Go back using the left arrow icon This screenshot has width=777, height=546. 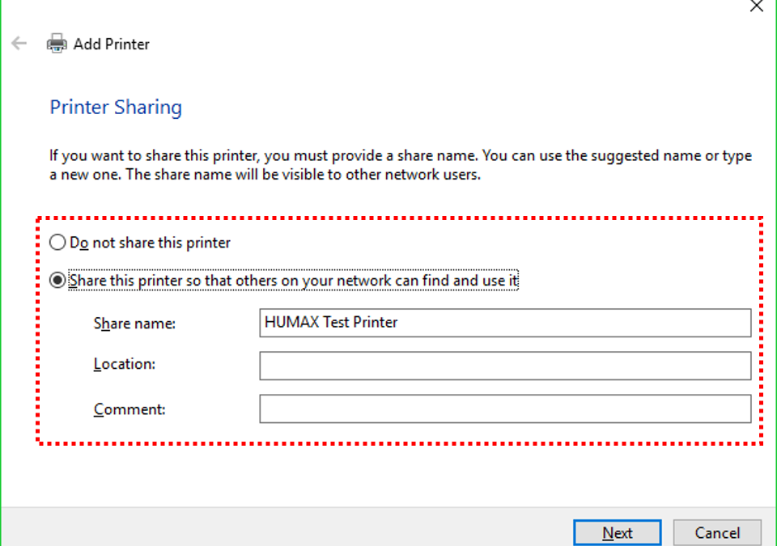(x=19, y=44)
